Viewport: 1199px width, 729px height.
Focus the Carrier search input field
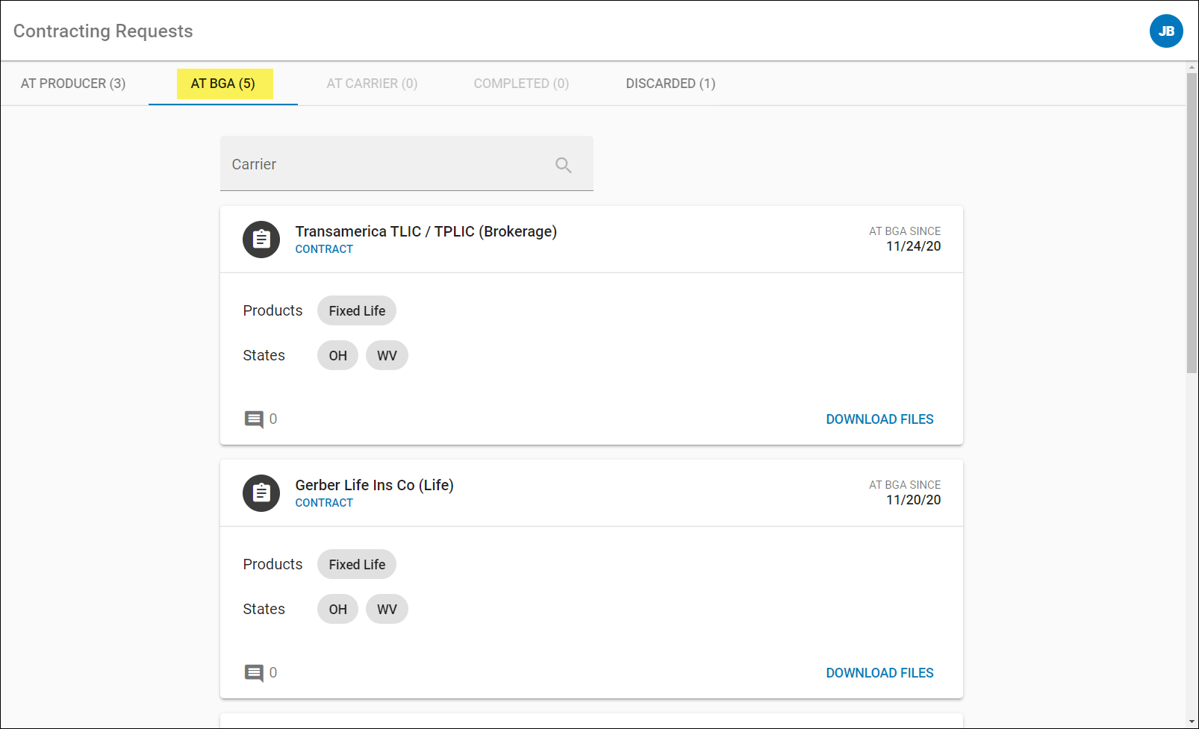[x=407, y=163]
